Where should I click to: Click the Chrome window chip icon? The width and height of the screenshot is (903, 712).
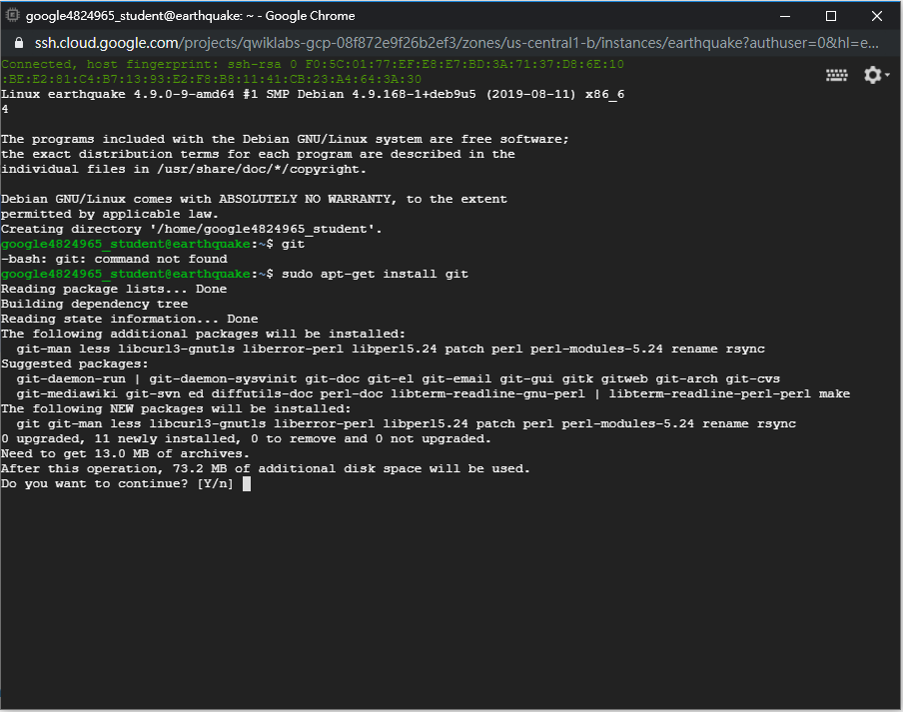coord(12,16)
